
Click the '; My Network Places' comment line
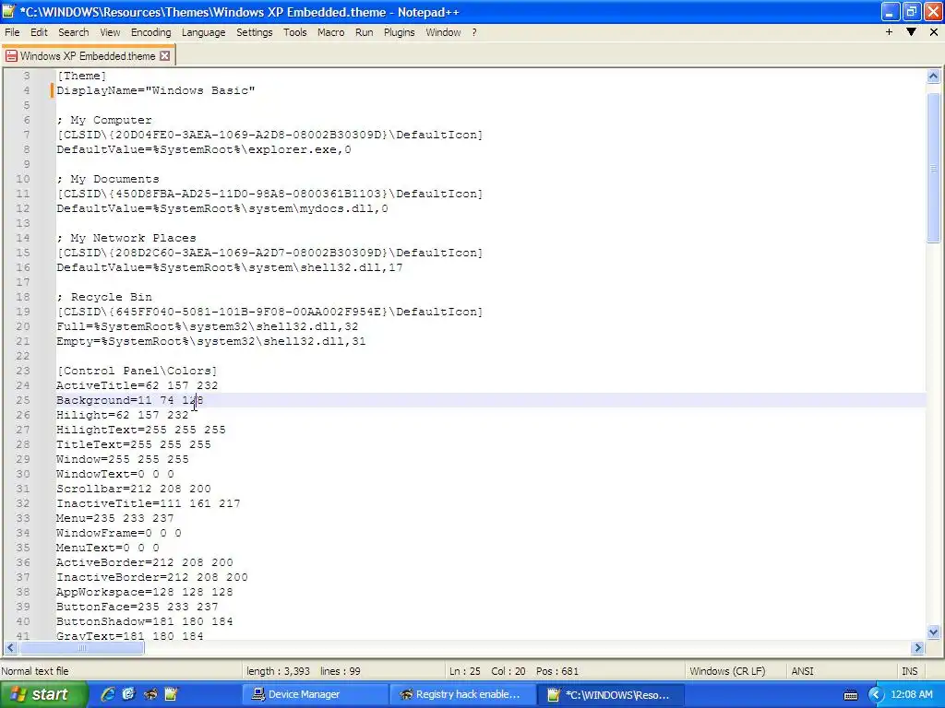tap(126, 238)
